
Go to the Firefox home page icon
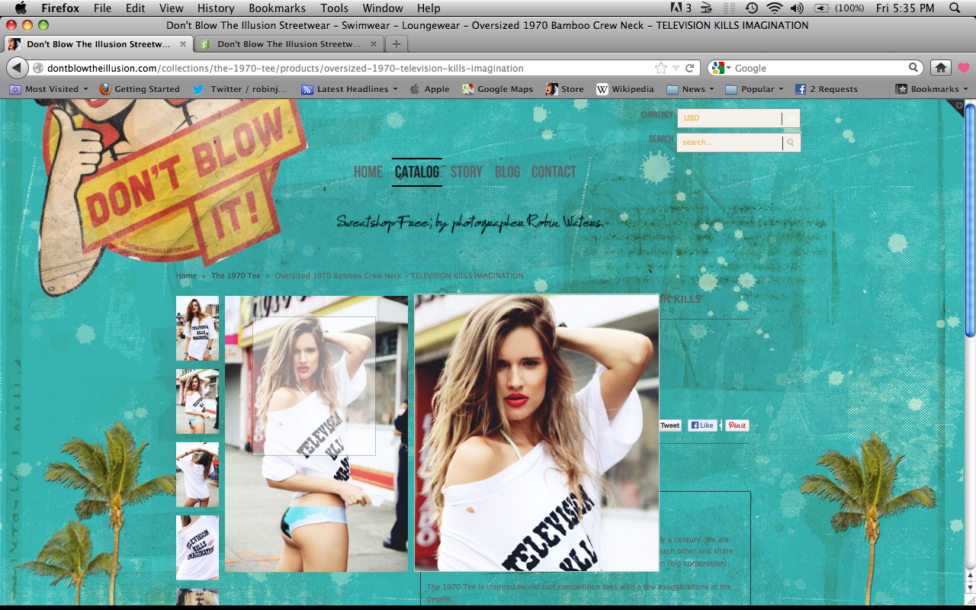pos(941,68)
